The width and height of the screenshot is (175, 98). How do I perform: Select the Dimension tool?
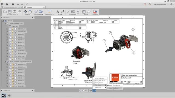pos(49,12)
